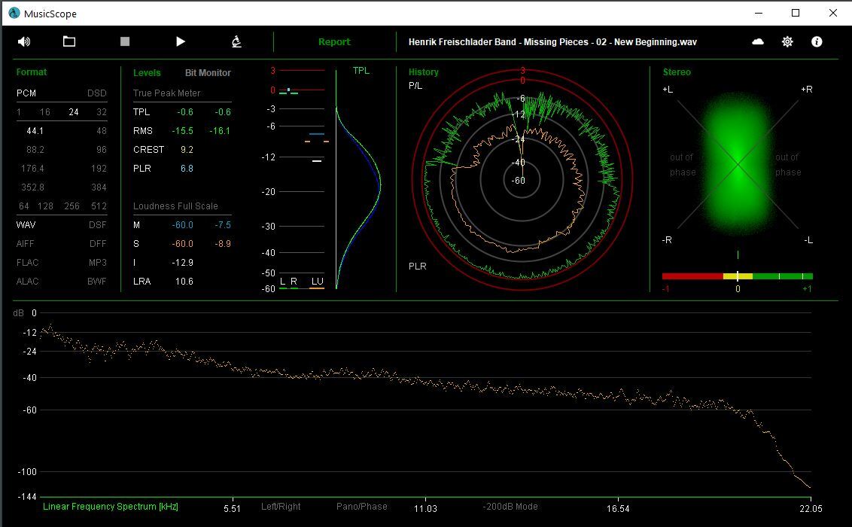Viewport: 852px width, 527px height.
Task: Click the microscope analysis icon
Action: click(x=236, y=42)
